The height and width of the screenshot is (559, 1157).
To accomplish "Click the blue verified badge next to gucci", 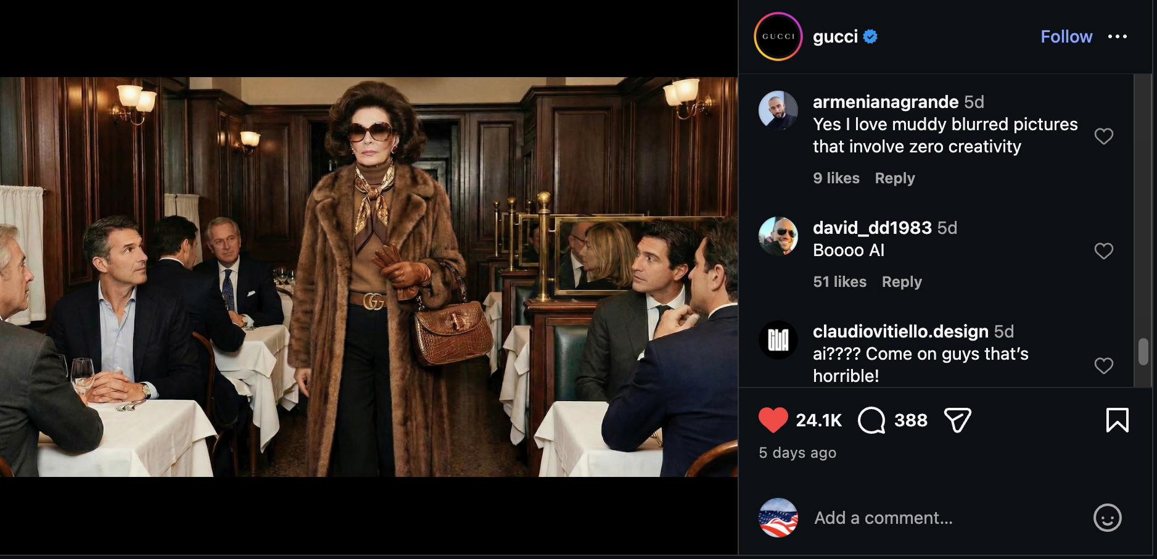I will coord(870,37).
